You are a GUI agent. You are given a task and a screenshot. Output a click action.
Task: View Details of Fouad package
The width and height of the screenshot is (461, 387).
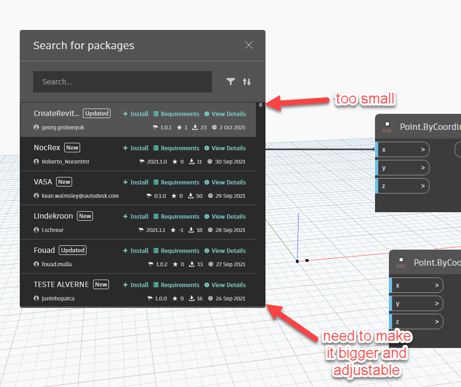click(225, 251)
